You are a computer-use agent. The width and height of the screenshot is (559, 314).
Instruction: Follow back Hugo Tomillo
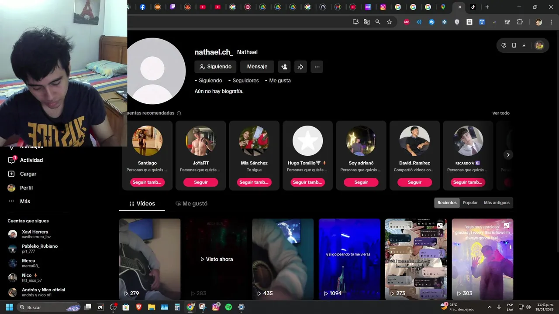click(x=307, y=182)
